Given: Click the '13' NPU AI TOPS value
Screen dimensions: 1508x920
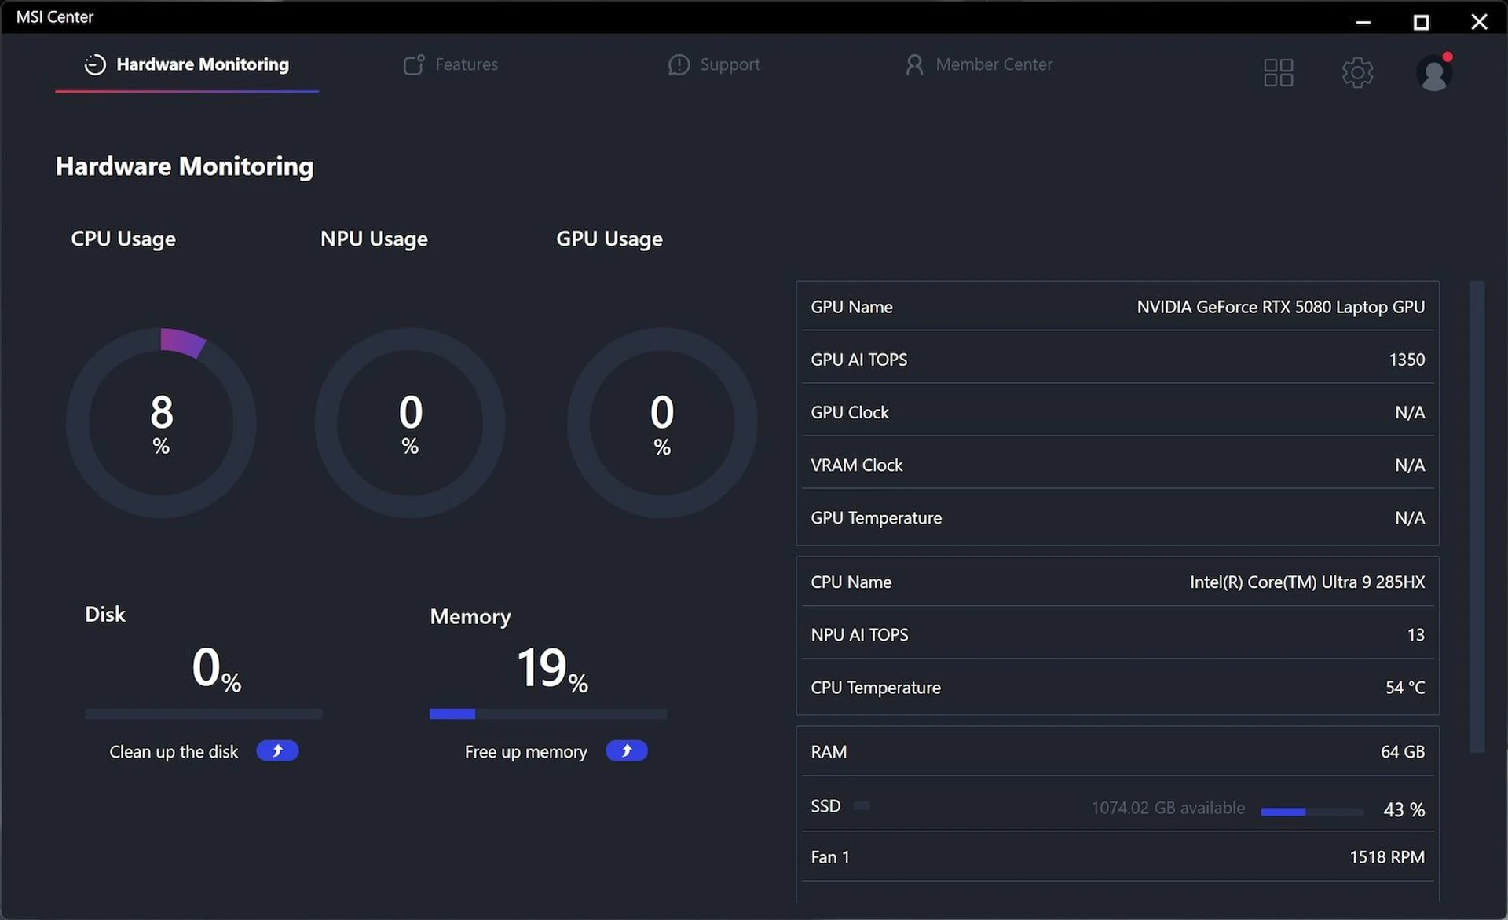Looking at the screenshot, I should pos(1416,634).
